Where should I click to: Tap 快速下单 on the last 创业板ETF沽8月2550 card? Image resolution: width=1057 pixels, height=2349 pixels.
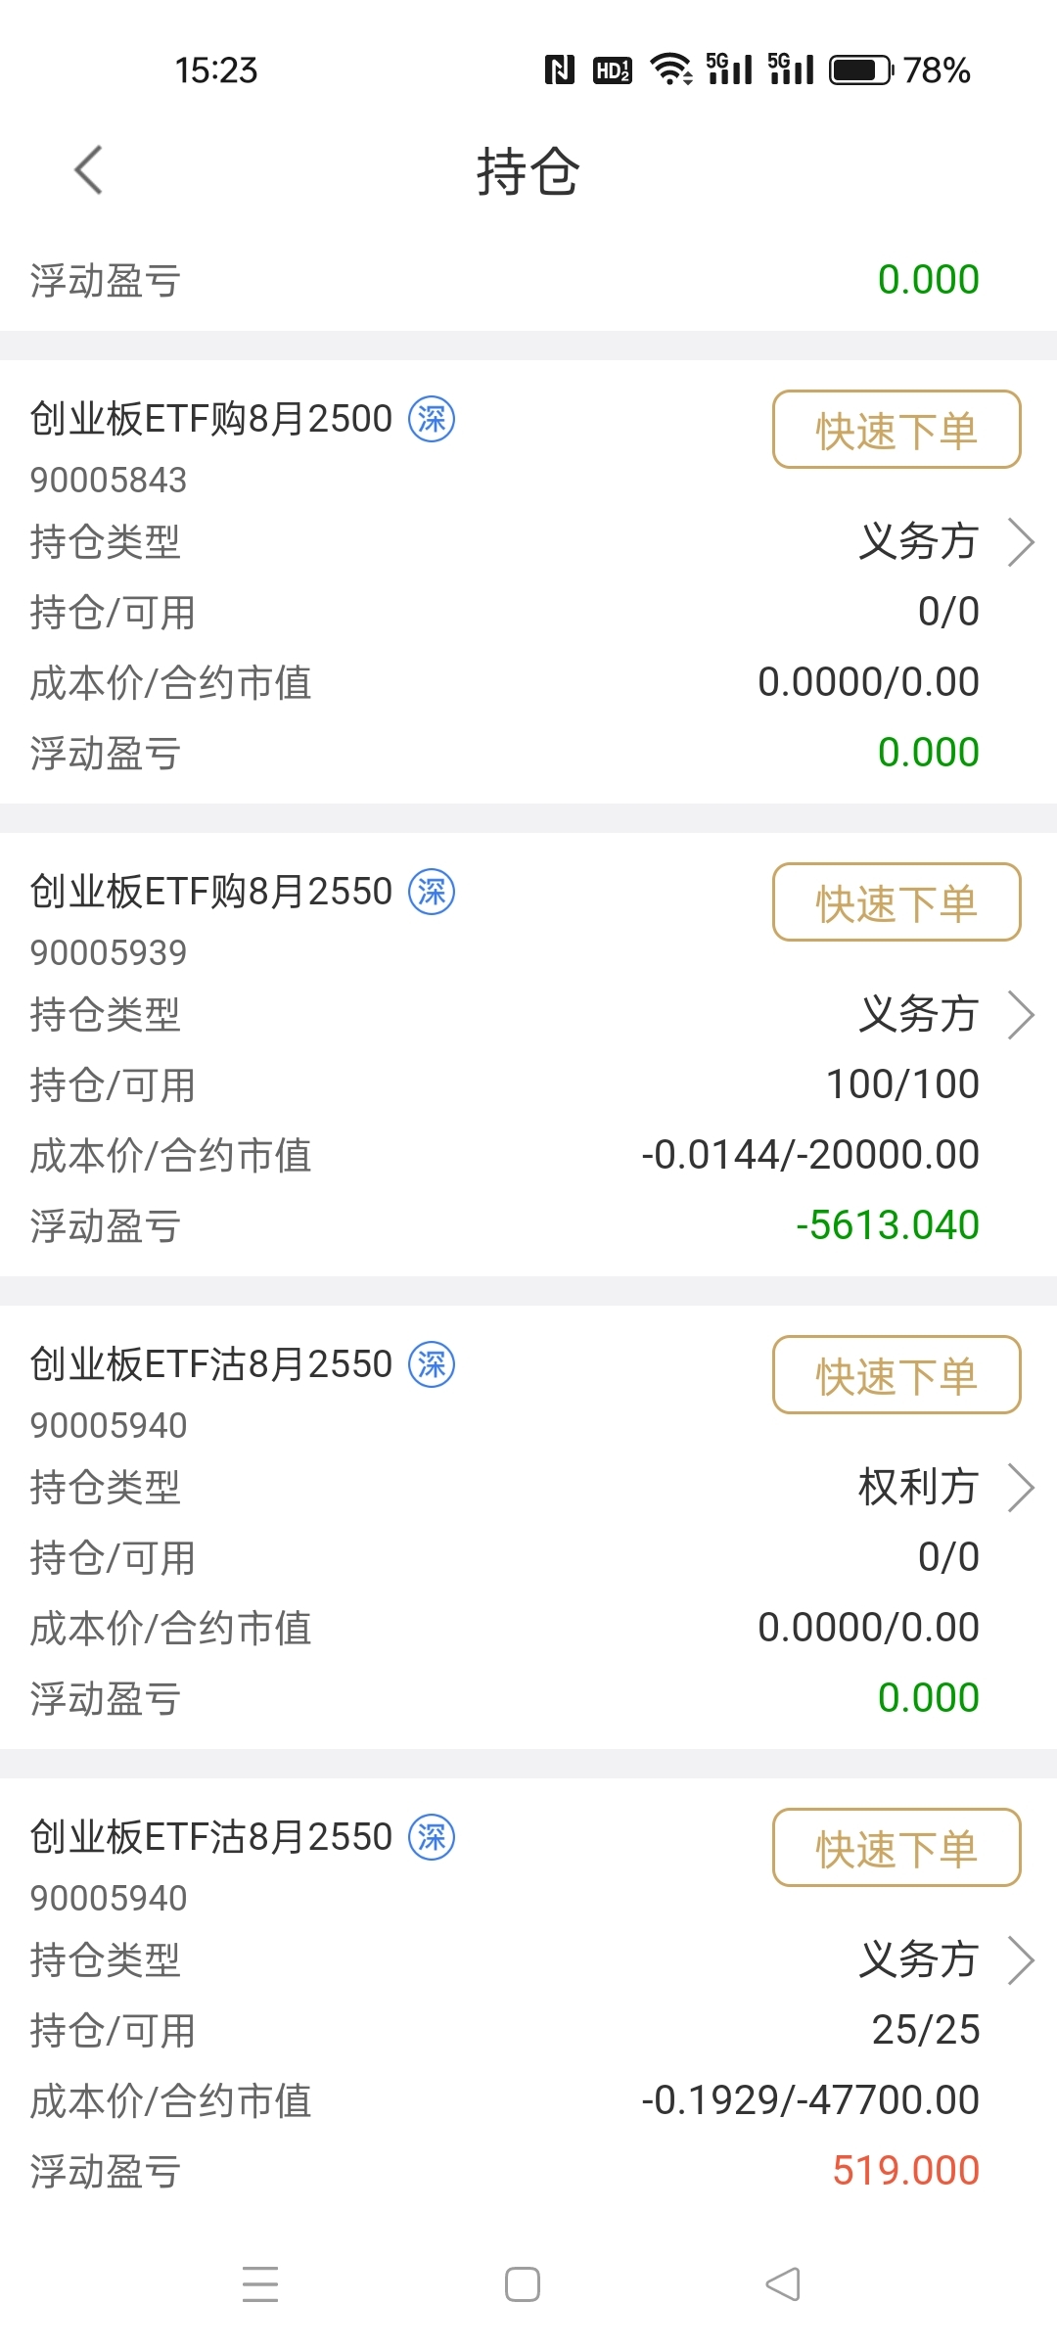point(896,1848)
